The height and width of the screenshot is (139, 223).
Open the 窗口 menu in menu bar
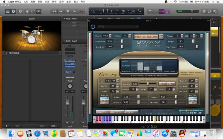tap(76, 2)
